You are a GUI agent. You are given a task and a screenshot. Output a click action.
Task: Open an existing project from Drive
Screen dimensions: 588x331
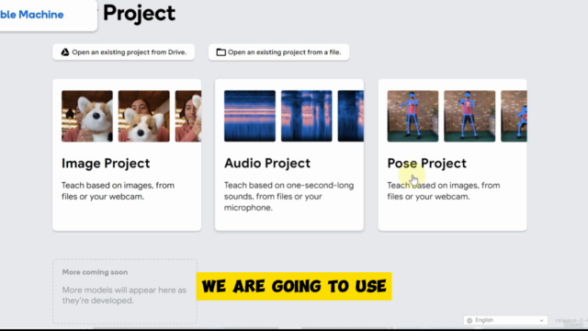pos(123,52)
